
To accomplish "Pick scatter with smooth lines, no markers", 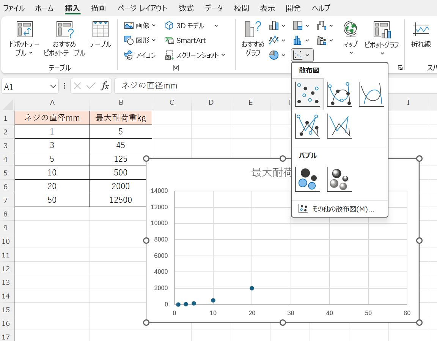I will [371, 94].
